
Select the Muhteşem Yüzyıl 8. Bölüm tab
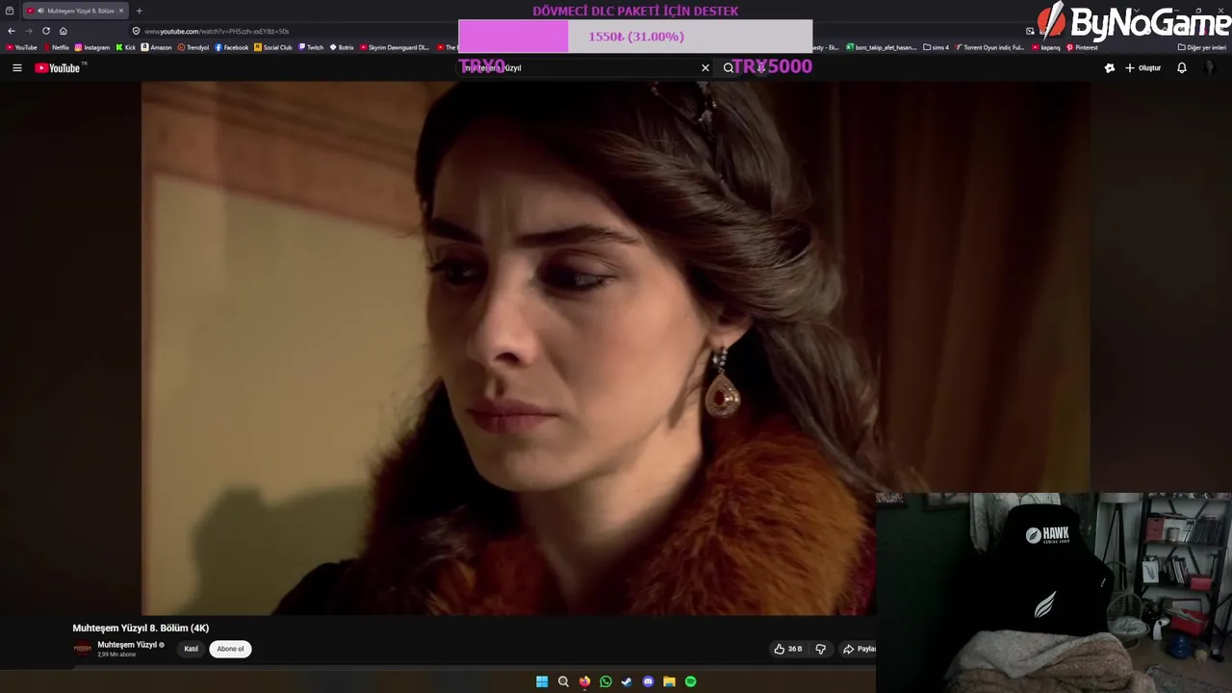(x=75, y=11)
